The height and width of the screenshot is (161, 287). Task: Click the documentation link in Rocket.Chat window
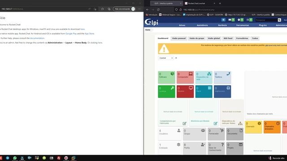pyautogui.click(x=37, y=38)
